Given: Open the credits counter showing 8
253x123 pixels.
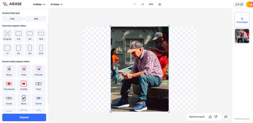Looking at the screenshot, I should click(239, 4).
